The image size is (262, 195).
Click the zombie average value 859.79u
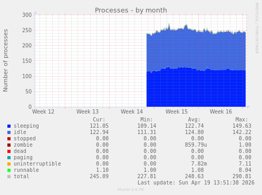point(196,145)
